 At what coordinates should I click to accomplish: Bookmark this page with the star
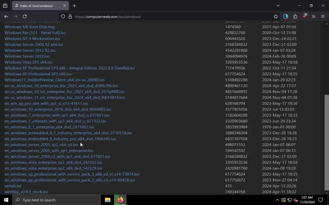[x=276, y=16]
